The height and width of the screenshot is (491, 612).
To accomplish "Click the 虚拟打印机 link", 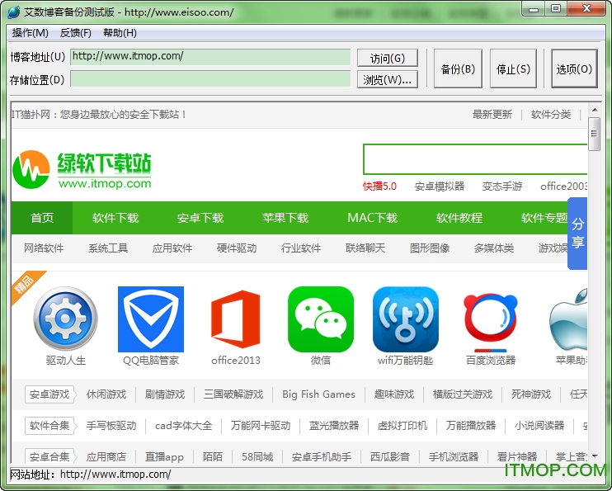I will (x=402, y=425).
